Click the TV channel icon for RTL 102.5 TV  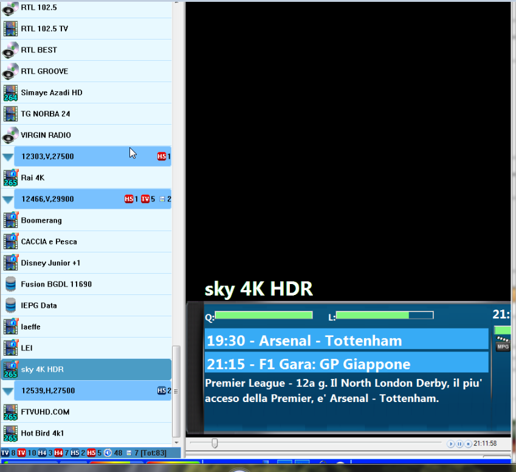point(10,29)
